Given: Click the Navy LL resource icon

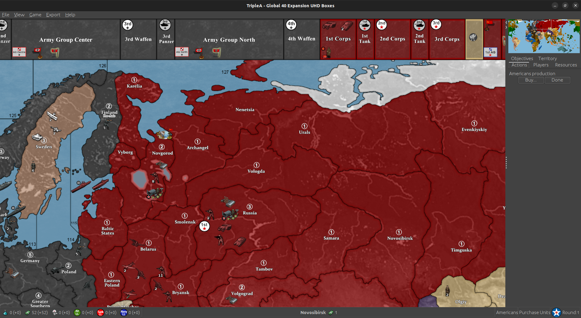Looking at the screenshot, I should (x=124, y=313).
